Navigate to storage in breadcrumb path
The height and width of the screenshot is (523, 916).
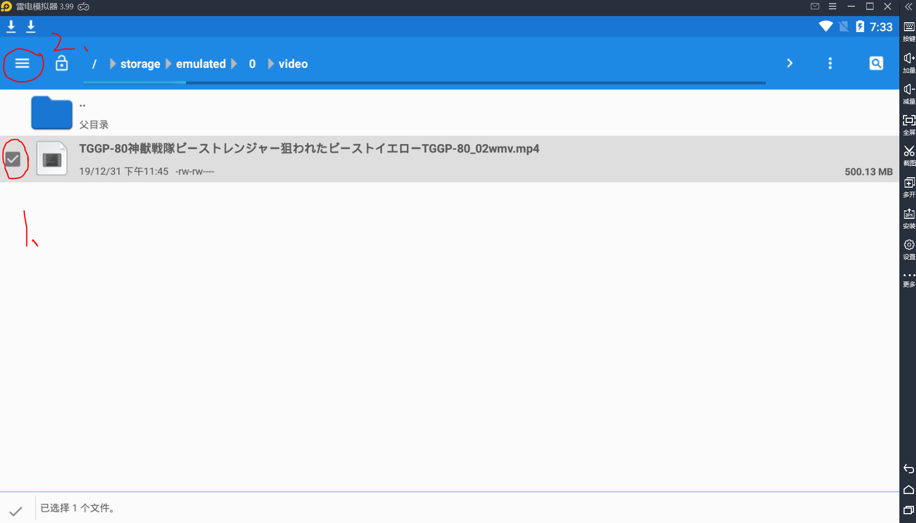(140, 64)
